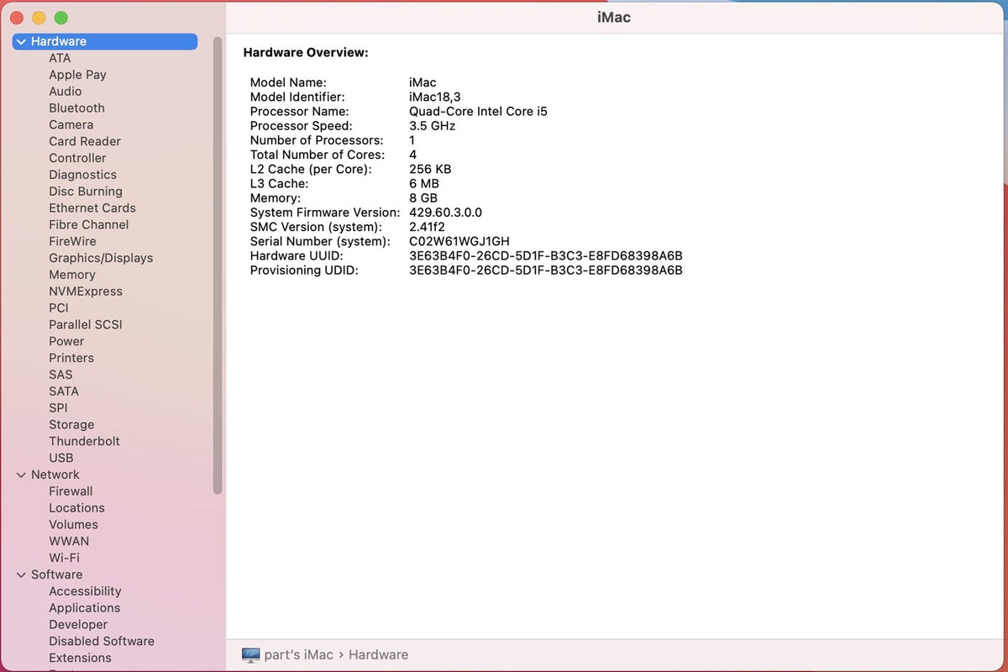Open the Graphics/Displays report
Image resolution: width=1008 pixels, height=672 pixels.
(101, 258)
